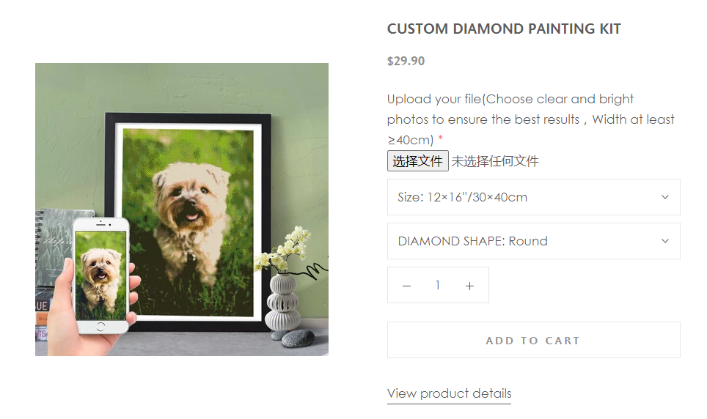The image size is (707, 419).
Task: Click the 未选择任何文件 no-file-chosen label
Action: [x=494, y=161]
